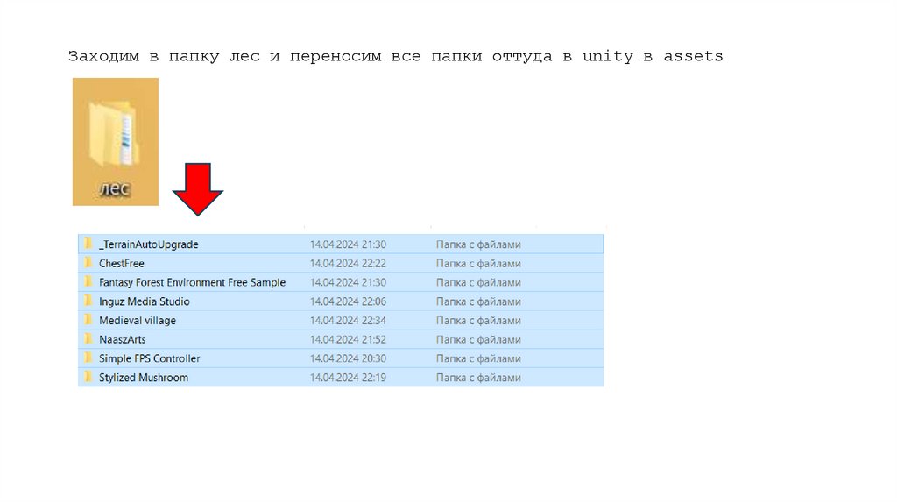Select the NaaszArts folder name
The height and width of the screenshot is (503, 897).
(123, 339)
